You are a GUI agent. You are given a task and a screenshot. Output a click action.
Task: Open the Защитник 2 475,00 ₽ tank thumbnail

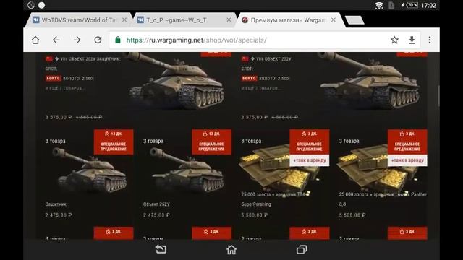(x=90, y=170)
